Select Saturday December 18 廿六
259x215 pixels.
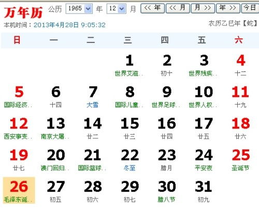240,128
